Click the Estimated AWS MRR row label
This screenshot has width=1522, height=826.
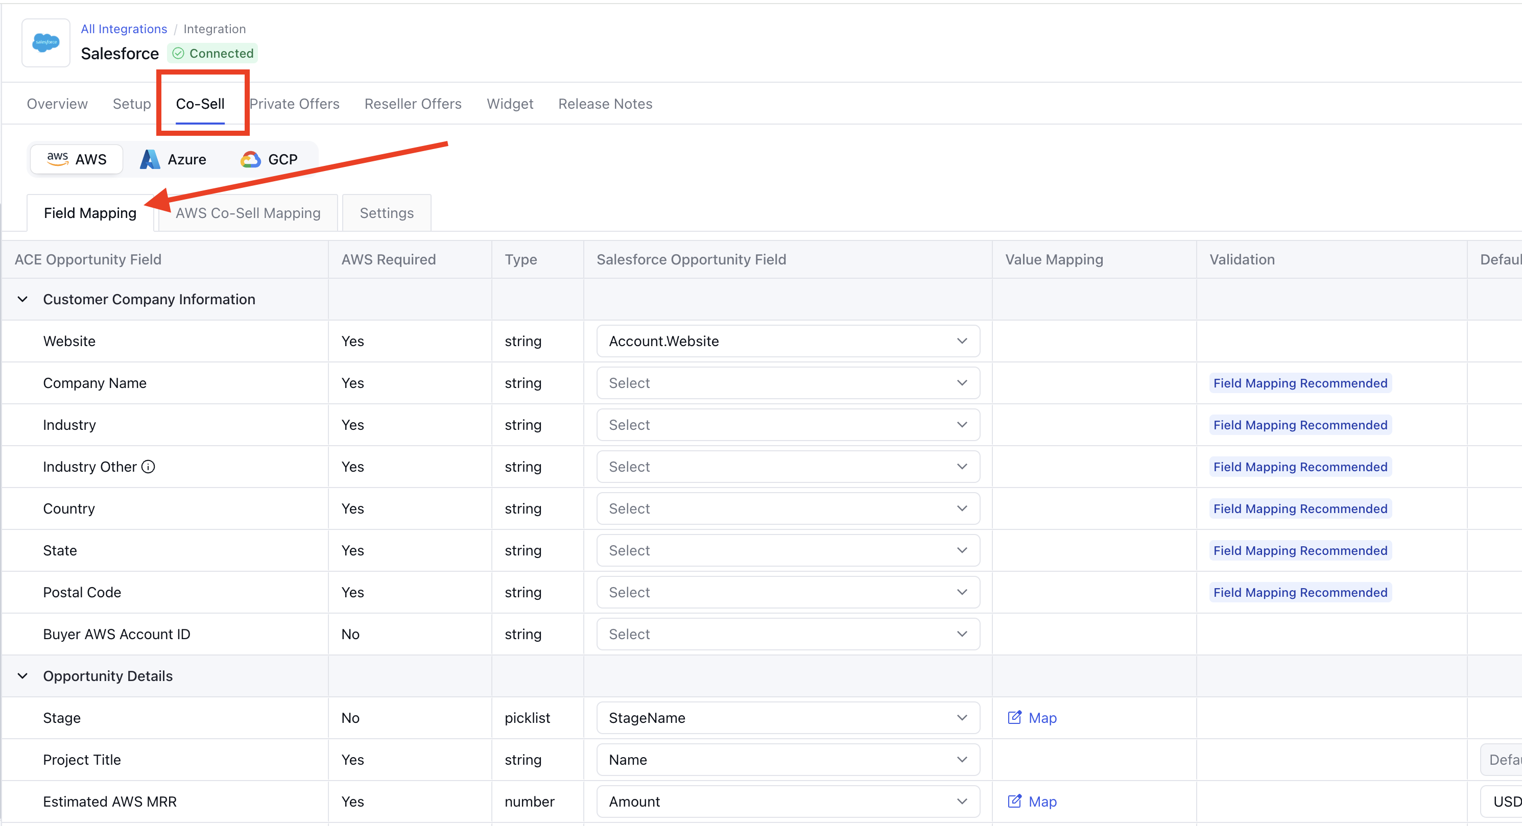point(110,802)
